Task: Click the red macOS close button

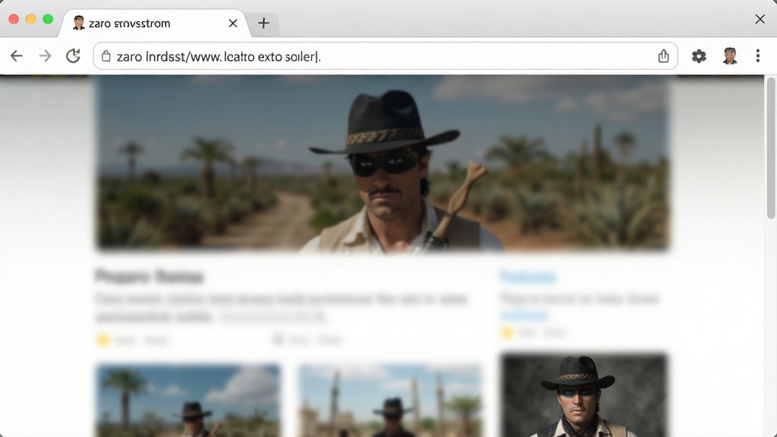Action: click(14, 19)
